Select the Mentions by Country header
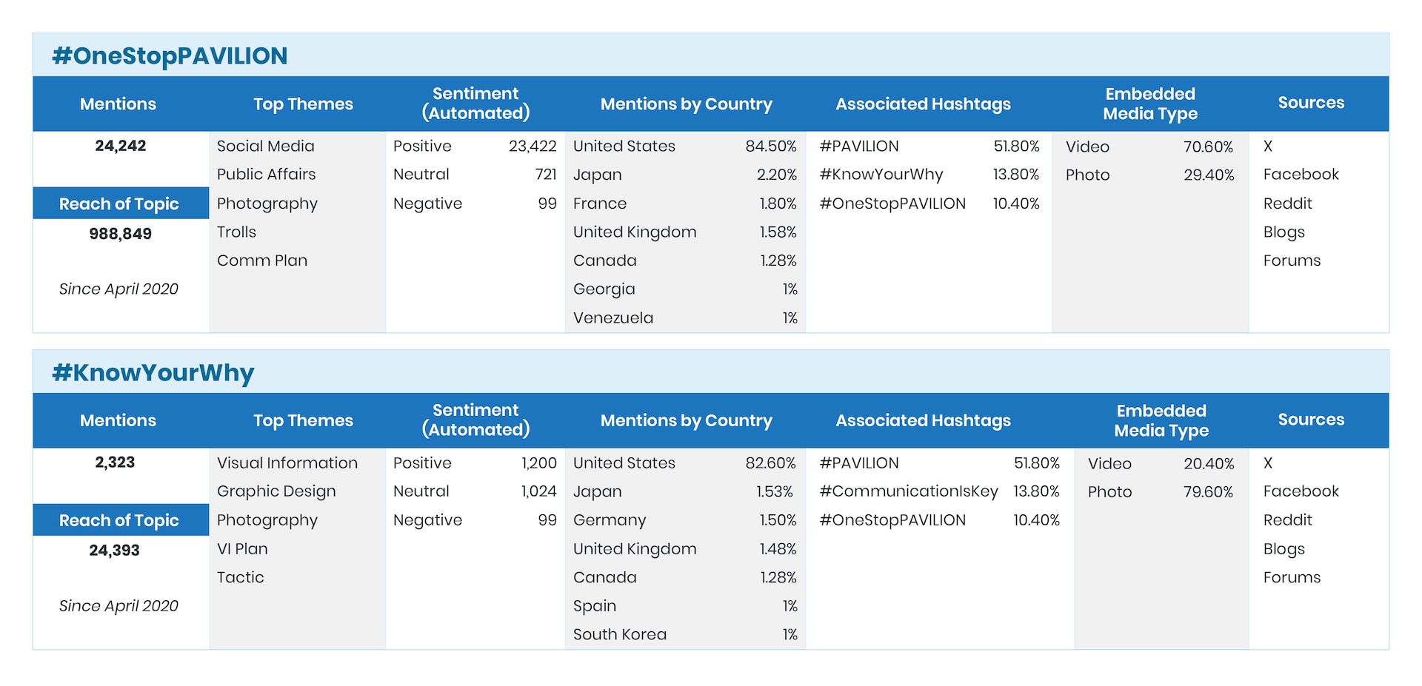Viewport: 1422px width, 686px height. tap(686, 104)
